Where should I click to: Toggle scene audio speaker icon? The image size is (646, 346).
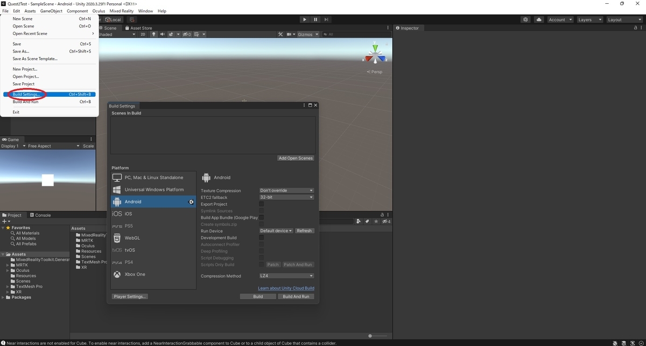[162, 34]
